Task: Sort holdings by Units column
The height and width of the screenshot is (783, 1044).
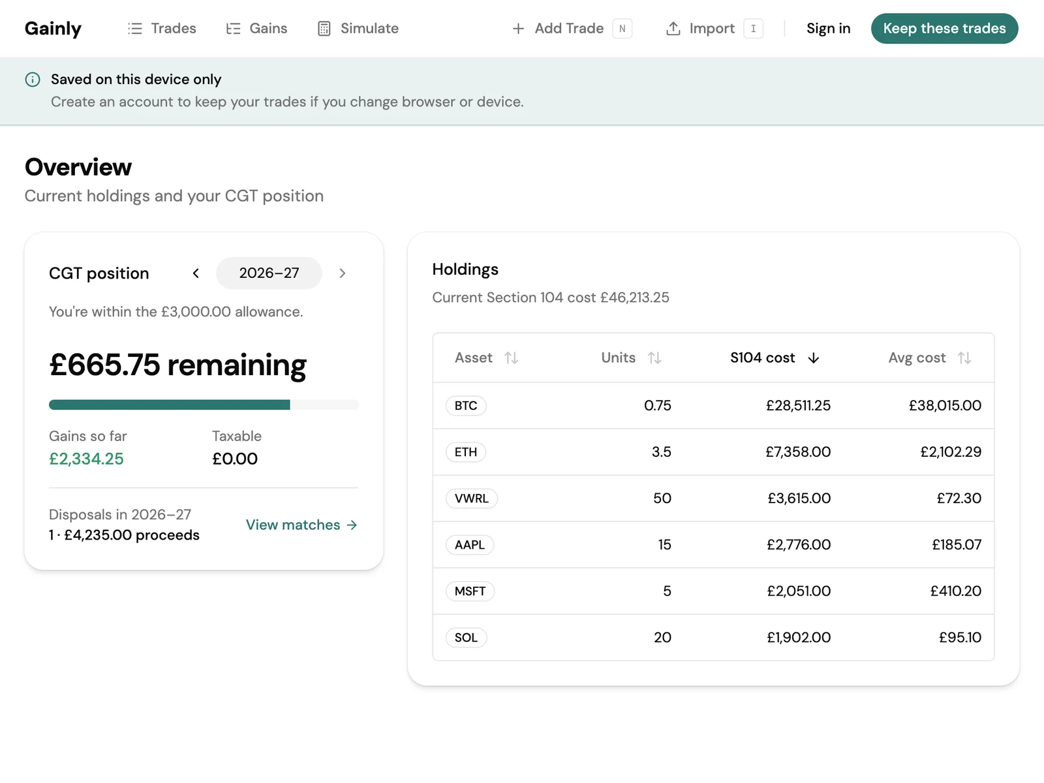Action: 631,358
